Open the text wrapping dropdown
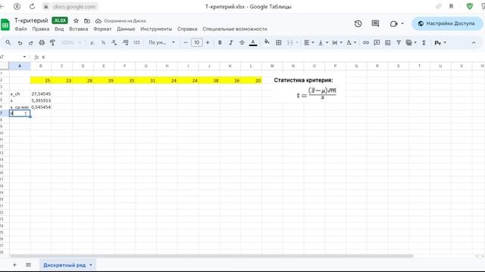This screenshot has width=485, height=272. pos(336,42)
